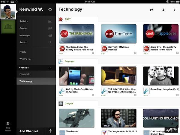Play The Green Show video thumbnail
The image size is (180, 135).
pos(76,34)
